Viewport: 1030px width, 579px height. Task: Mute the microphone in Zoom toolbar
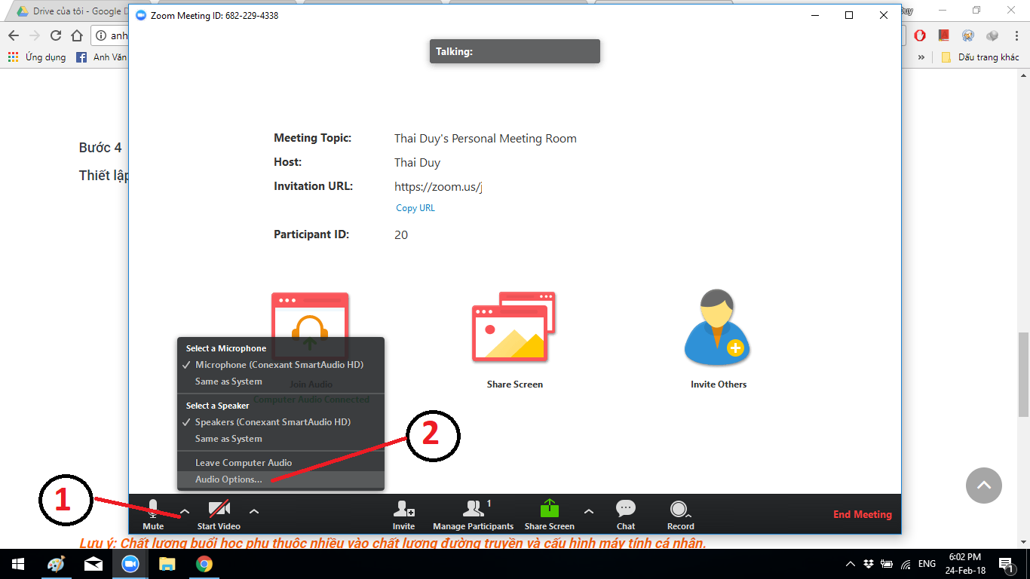point(153,514)
